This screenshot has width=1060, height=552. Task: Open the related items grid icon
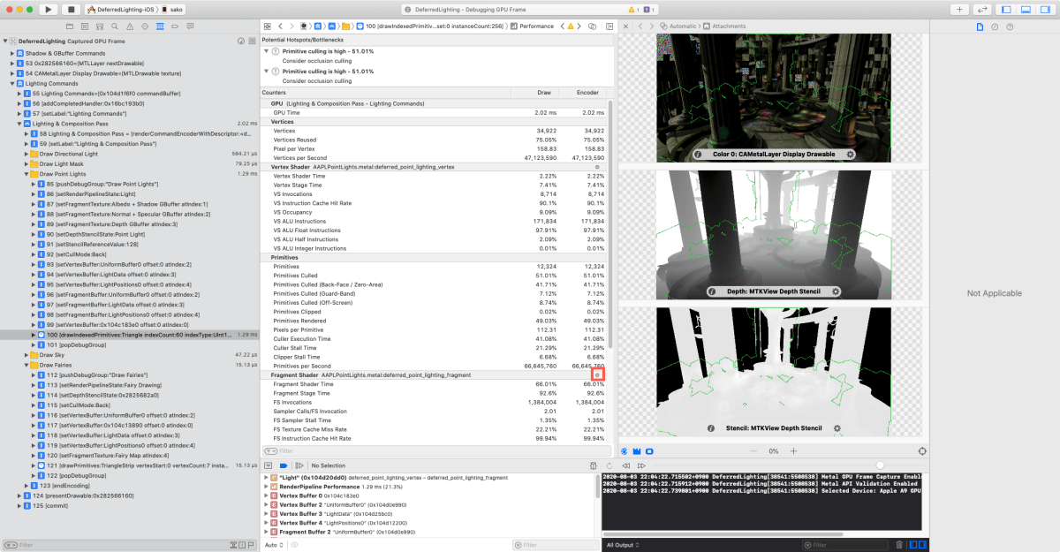[x=267, y=26]
